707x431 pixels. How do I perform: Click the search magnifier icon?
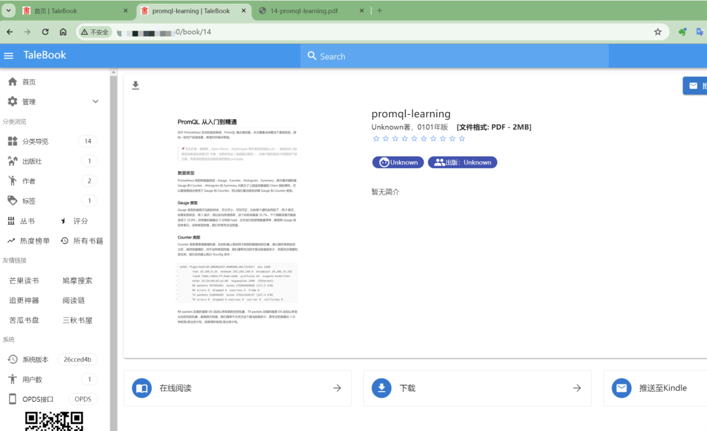click(x=312, y=56)
